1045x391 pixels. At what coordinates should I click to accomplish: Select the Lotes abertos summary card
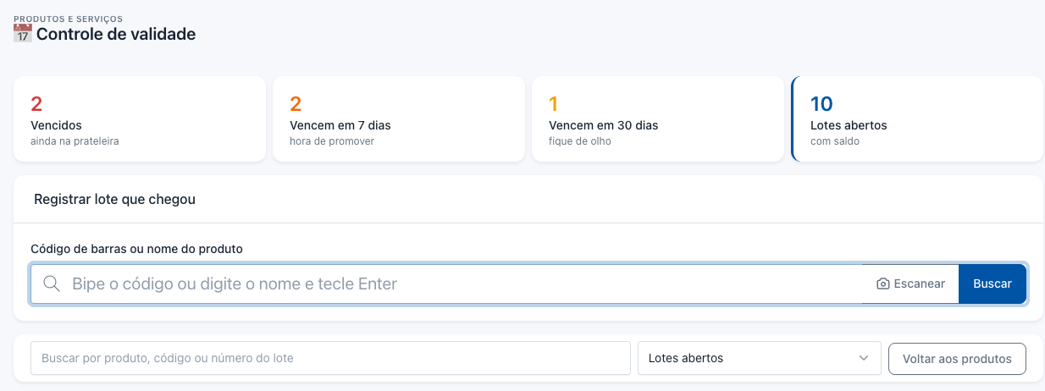click(x=916, y=119)
